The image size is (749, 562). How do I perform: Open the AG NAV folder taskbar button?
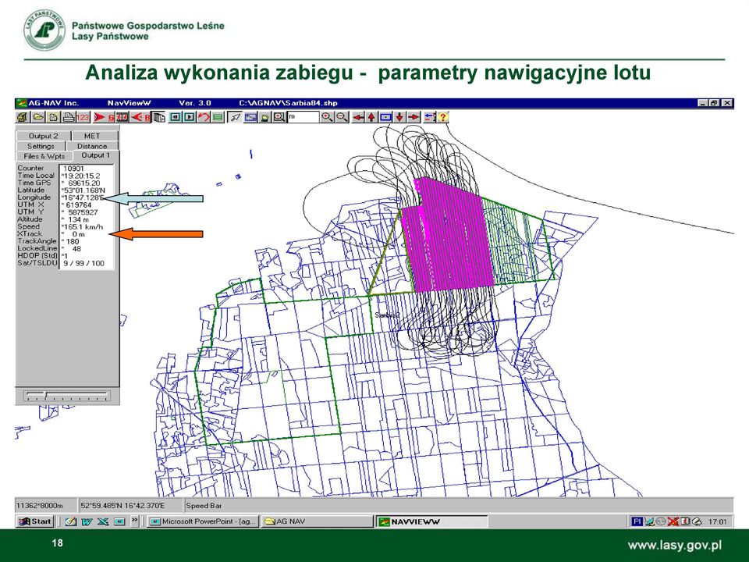tap(317, 521)
